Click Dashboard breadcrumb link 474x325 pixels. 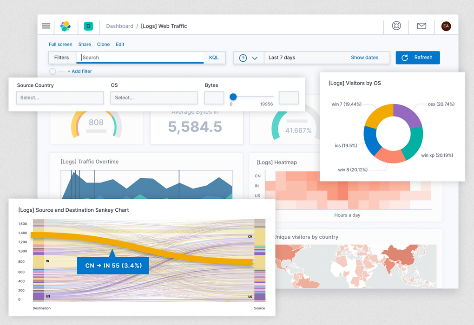tap(119, 26)
